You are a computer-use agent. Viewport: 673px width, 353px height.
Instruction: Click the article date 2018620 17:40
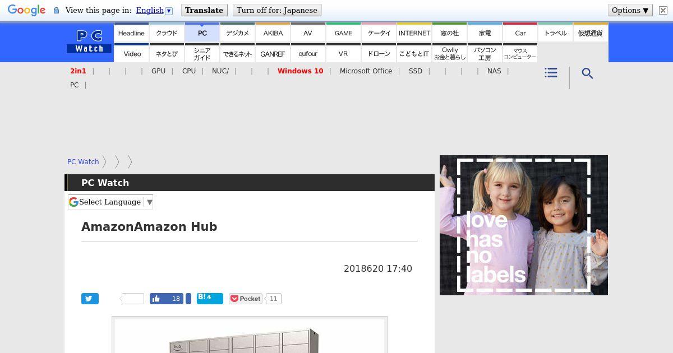coord(378,269)
